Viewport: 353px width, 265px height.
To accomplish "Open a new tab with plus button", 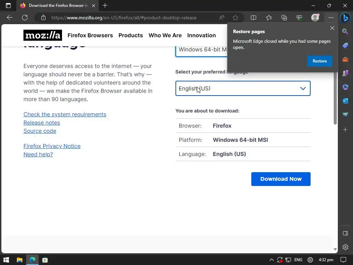I will click(105, 6).
